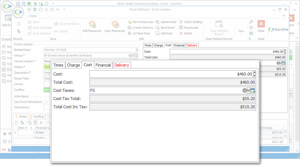The width and height of the screenshot is (300, 167).
Task: Clear the Cost Taxes FS value
Action: coord(245,90)
